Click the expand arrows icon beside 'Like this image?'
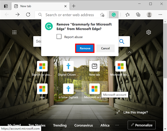The image size is (167, 131). pyautogui.click(x=118, y=112)
